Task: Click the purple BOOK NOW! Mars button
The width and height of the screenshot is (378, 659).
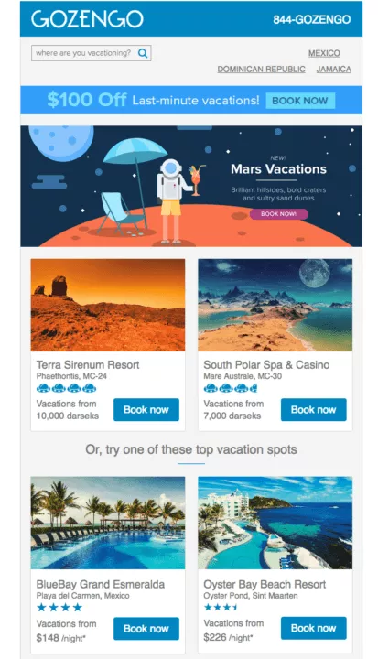Action: 279,214
